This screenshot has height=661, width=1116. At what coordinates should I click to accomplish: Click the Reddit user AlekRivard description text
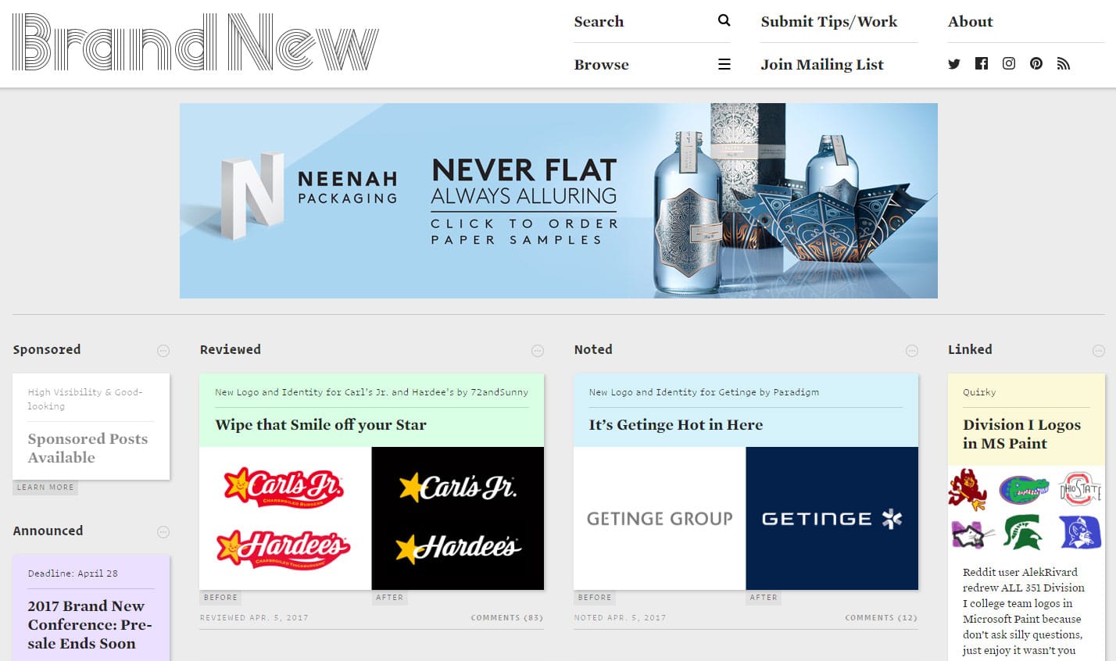point(1024,611)
